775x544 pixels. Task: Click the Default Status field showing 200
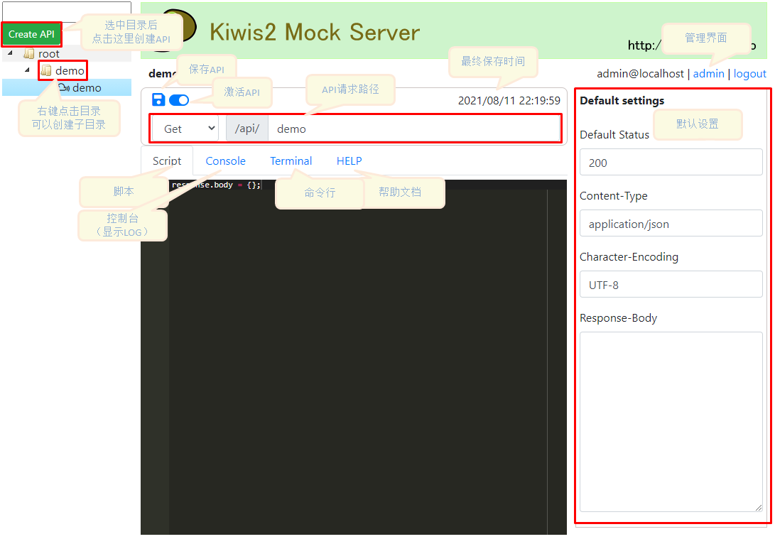(671, 163)
